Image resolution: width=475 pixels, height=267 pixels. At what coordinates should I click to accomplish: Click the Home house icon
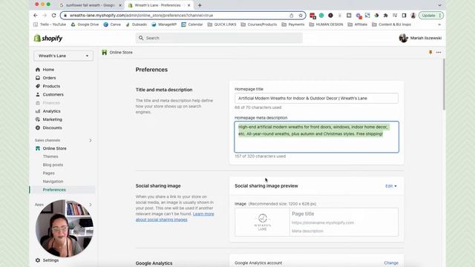[x=38, y=70]
